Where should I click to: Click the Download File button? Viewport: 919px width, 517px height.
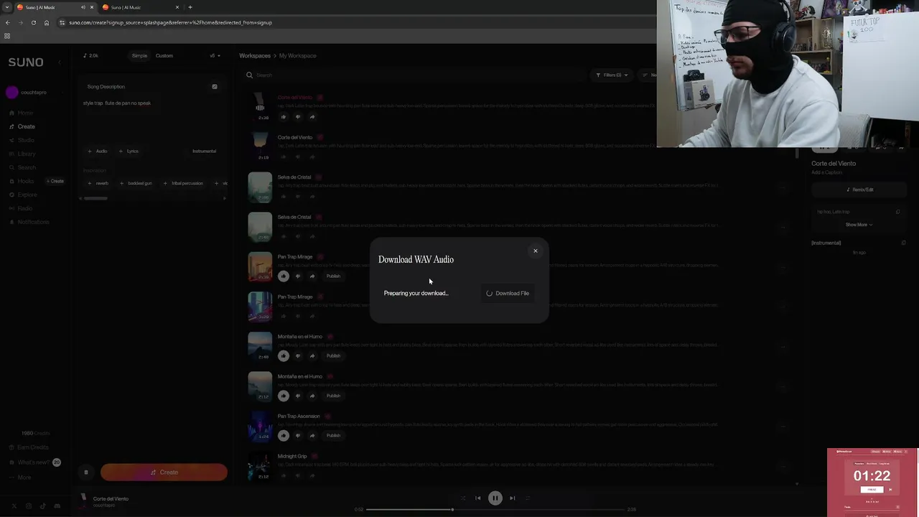(508, 293)
